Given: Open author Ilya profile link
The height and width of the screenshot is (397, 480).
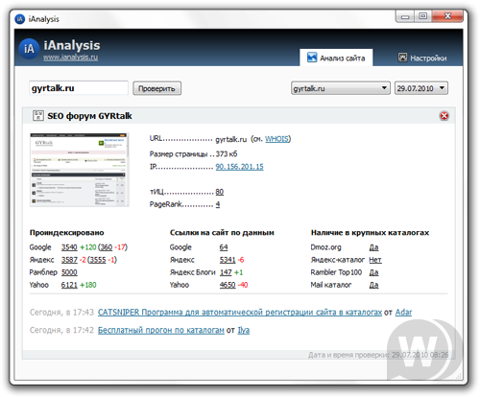Looking at the screenshot, I should tap(244, 330).
